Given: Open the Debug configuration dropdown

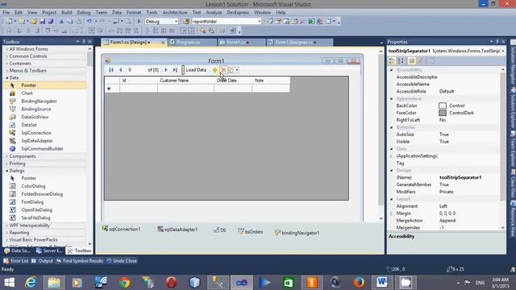Looking at the screenshot, I should (x=176, y=22).
